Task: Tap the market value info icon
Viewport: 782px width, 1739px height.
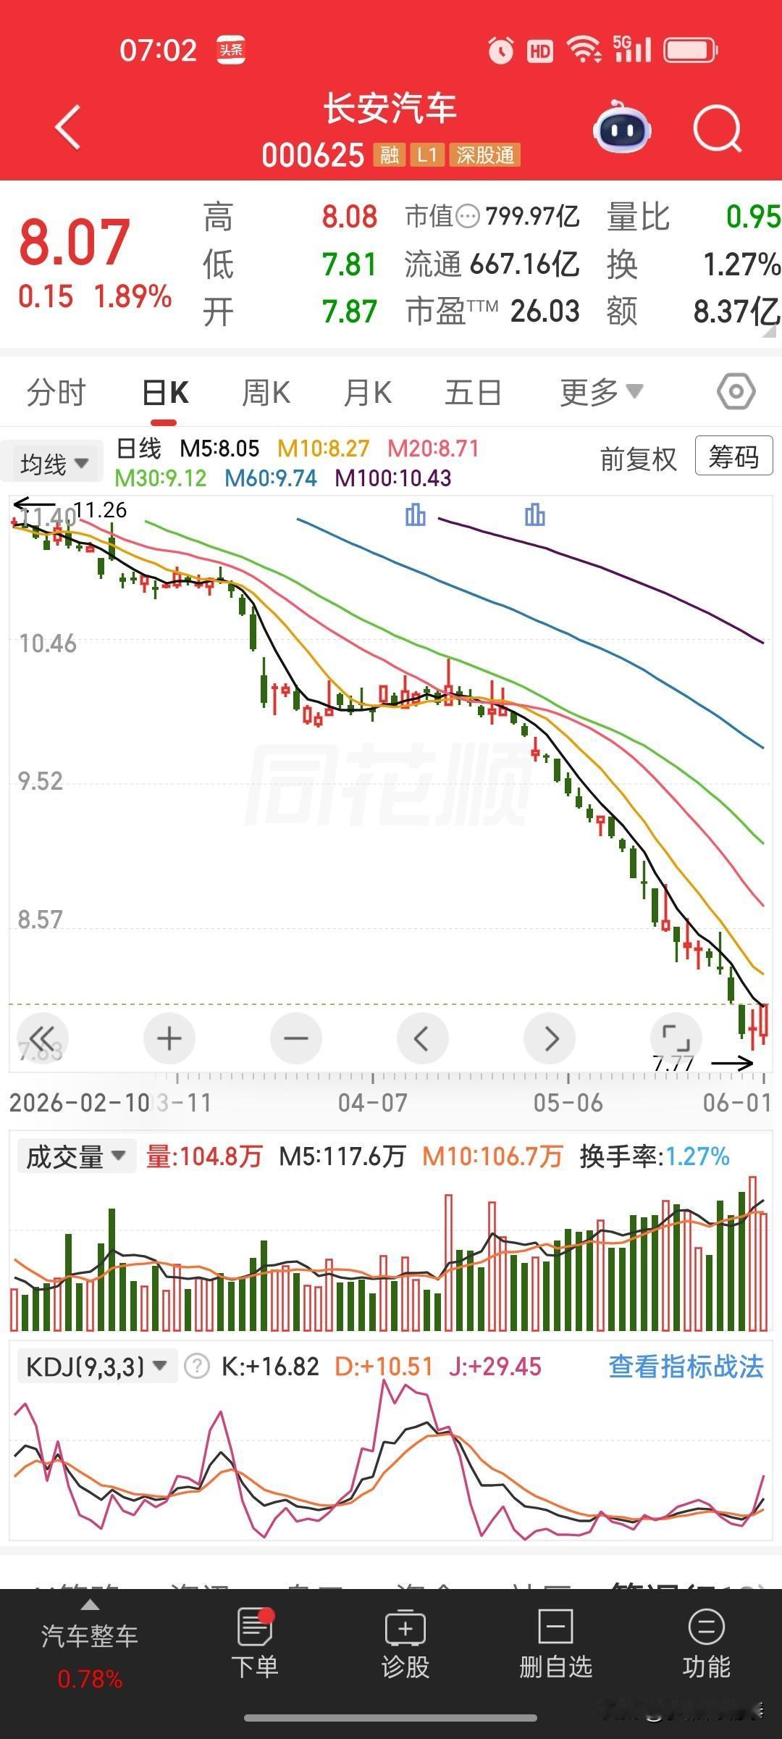Action: [468, 216]
